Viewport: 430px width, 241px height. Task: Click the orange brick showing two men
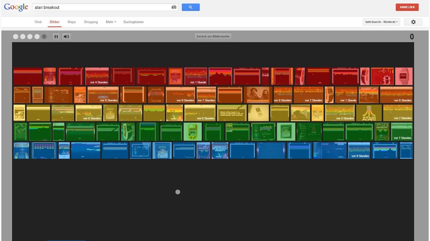pyautogui.click(x=258, y=95)
